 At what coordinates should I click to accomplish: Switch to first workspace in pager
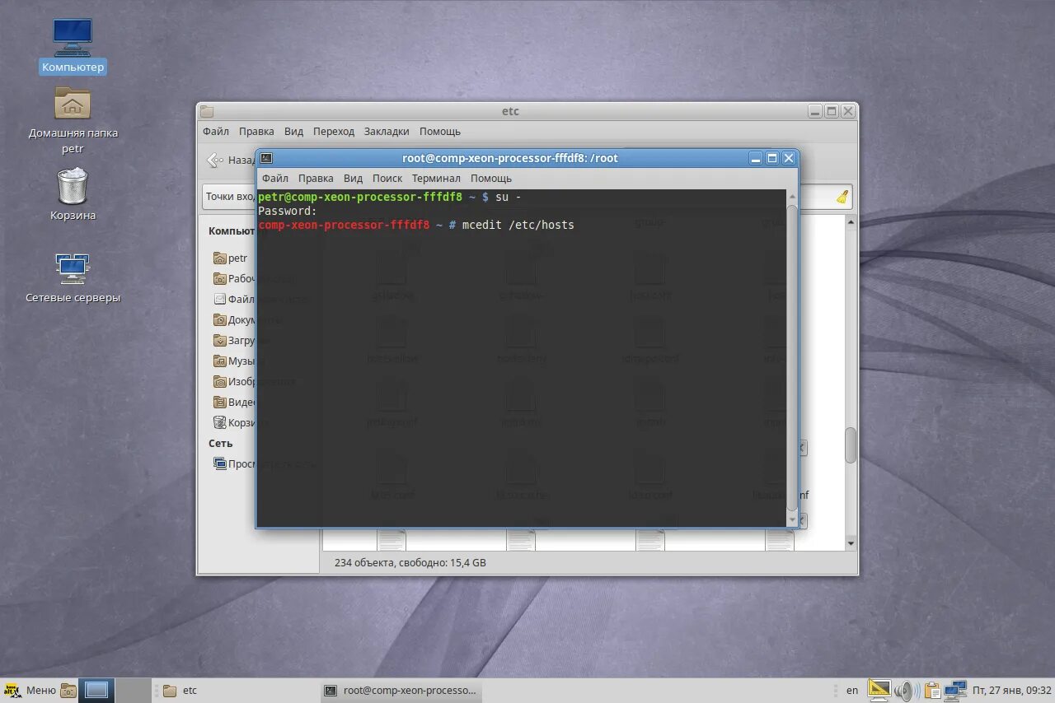click(96, 691)
